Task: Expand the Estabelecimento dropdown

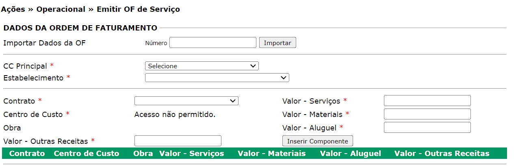Action: (217, 78)
